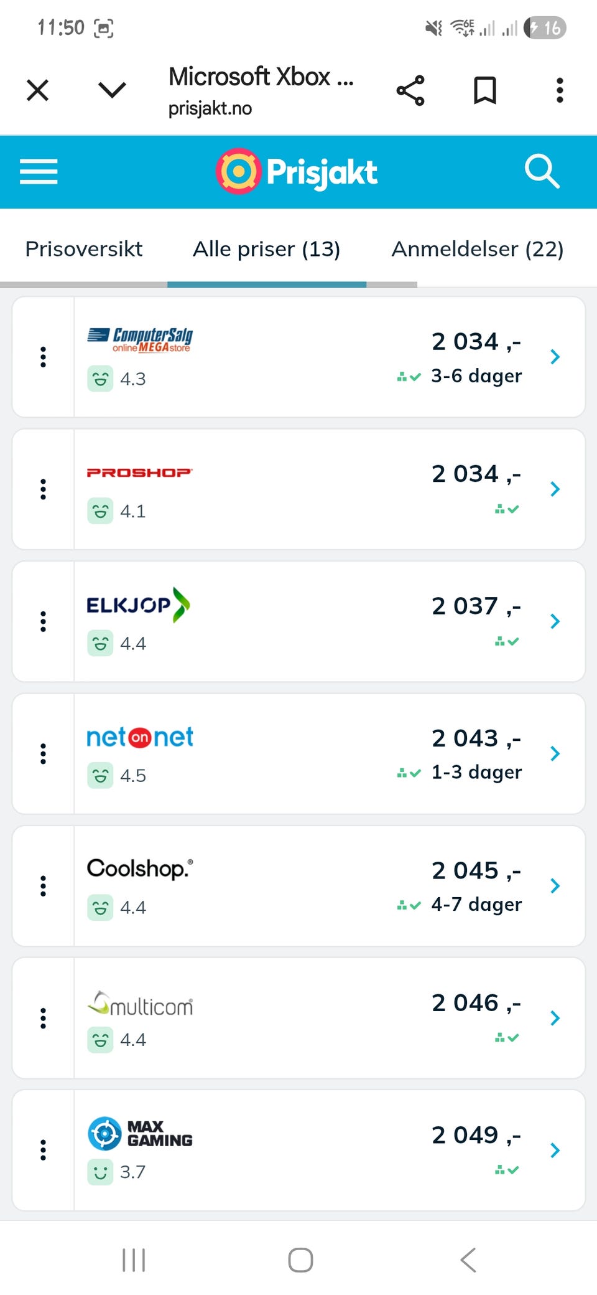Switch to Prisoversikt tab
The image size is (597, 1295).
[84, 249]
